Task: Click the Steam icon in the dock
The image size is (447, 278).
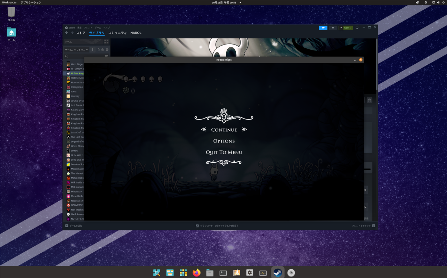Action: [278, 273]
